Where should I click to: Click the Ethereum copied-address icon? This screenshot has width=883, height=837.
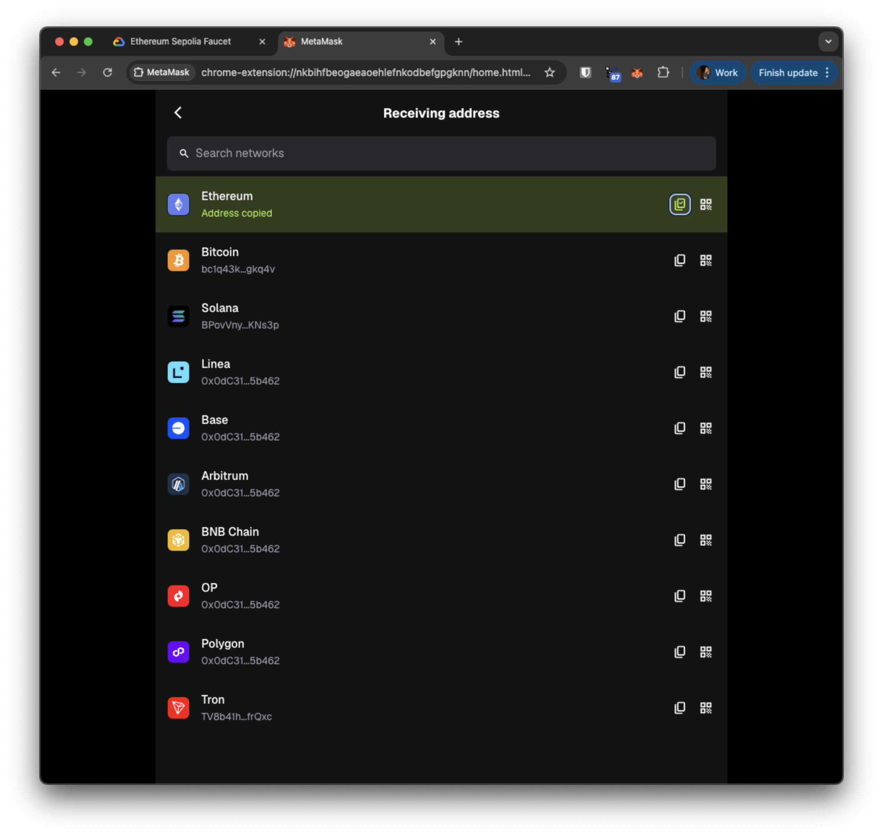click(x=679, y=204)
